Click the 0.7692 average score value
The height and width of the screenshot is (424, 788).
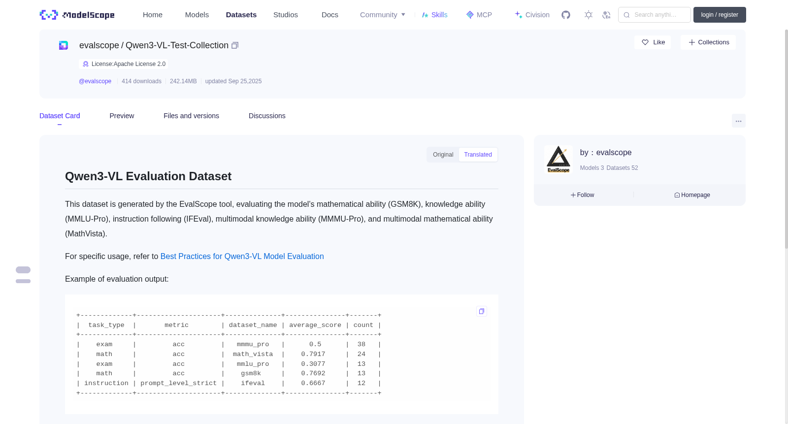[x=313, y=373]
